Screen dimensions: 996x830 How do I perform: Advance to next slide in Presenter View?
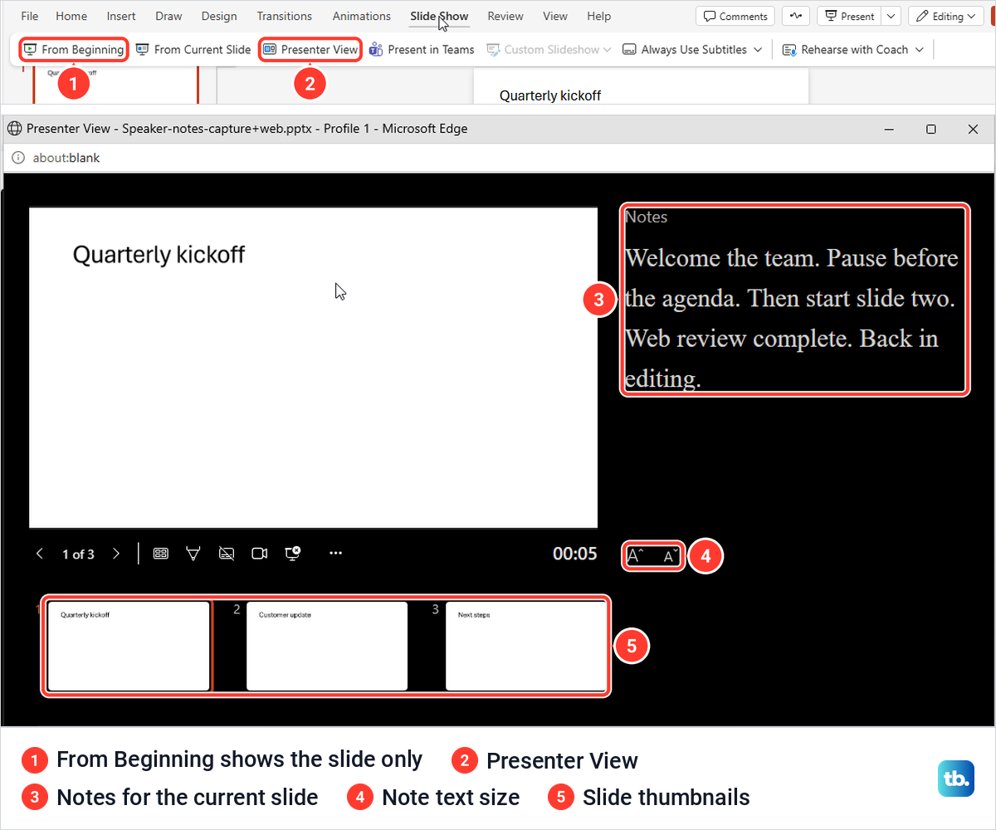116,554
